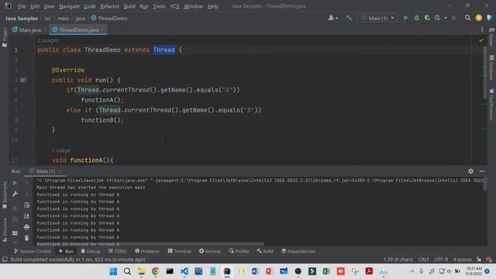Open Main (1) run configuration dropdown
The width and height of the screenshot is (496, 279).
coord(377,18)
